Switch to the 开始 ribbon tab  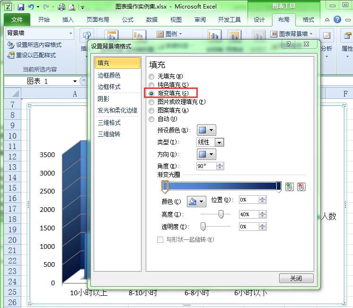[44, 20]
